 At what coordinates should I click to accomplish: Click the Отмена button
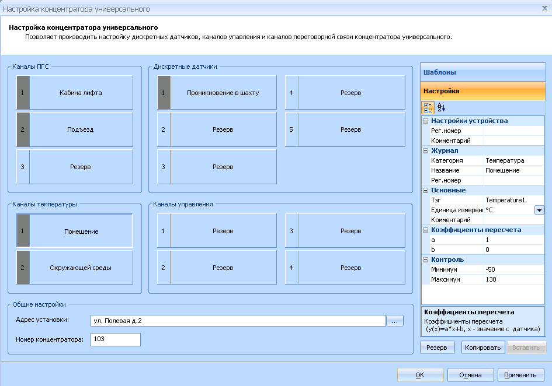(x=470, y=375)
